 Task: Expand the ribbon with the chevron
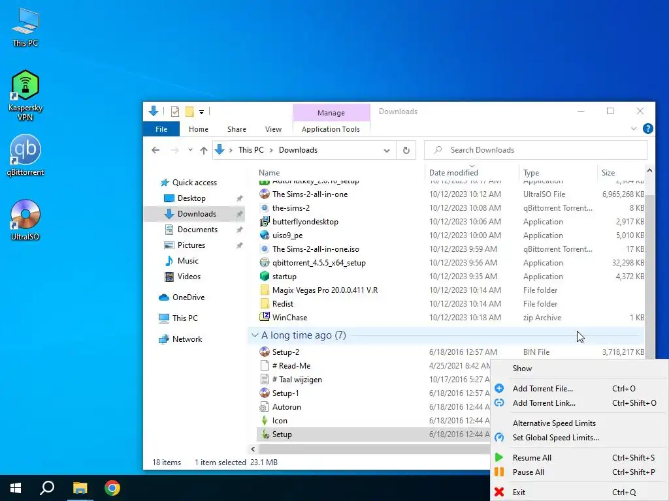(634, 129)
